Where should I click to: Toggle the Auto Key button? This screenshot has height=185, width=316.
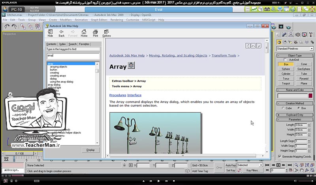231,165
